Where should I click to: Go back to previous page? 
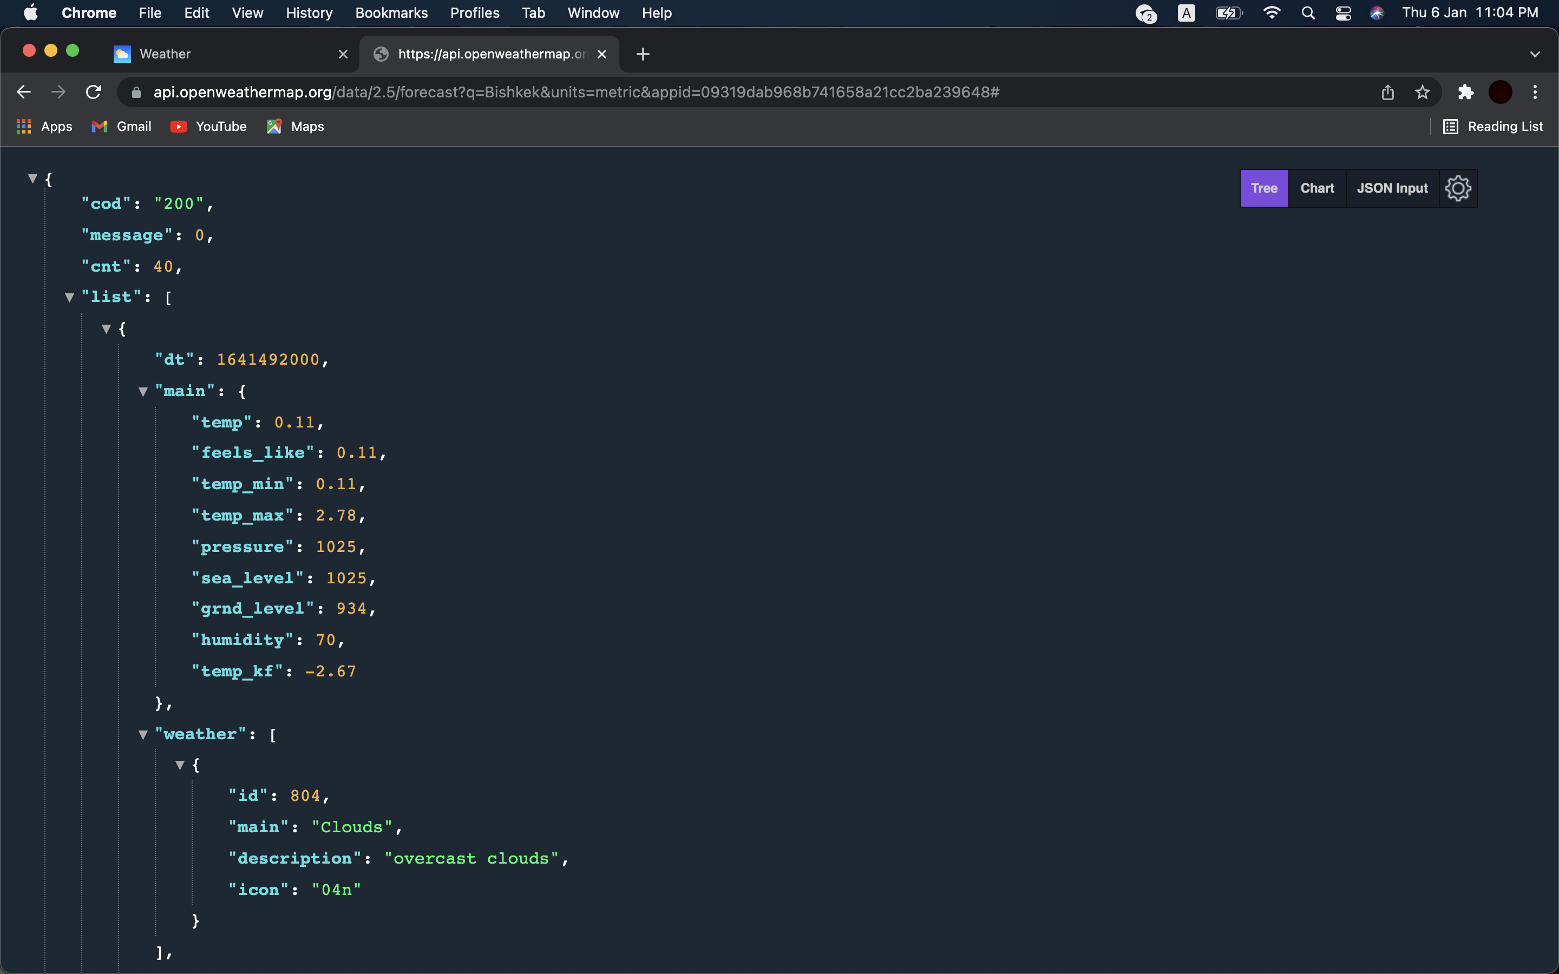pyautogui.click(x=24, y=92)
